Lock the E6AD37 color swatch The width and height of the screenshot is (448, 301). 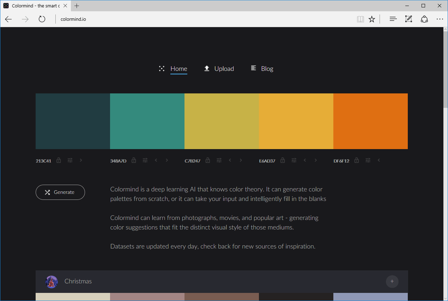click(x=282, y=160)
